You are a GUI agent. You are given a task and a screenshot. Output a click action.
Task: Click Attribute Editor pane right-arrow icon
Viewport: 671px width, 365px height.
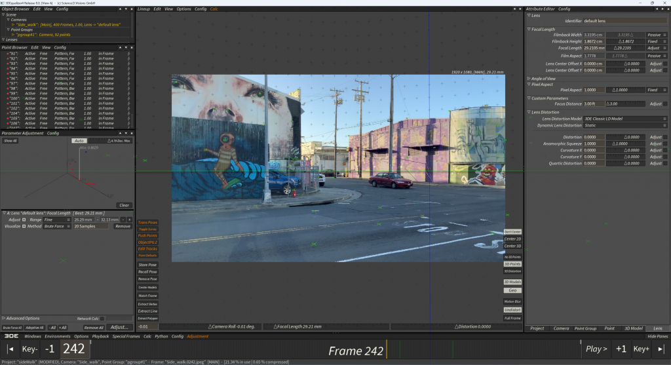click(x=662, y=9)
